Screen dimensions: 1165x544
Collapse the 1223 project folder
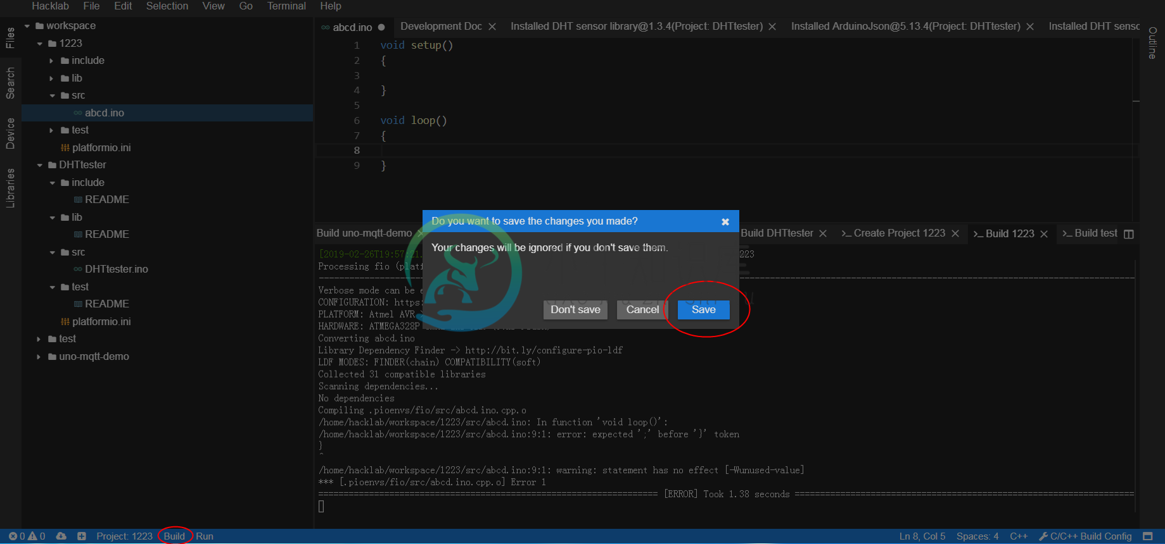pos(40,44)
